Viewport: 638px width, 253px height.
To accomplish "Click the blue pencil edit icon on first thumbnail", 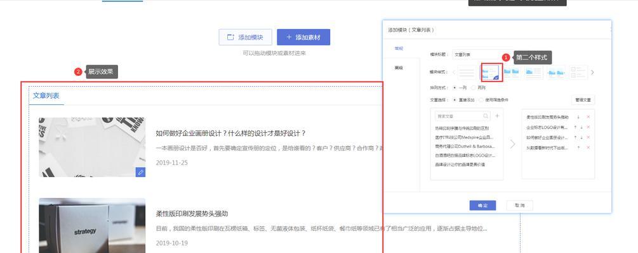I will [140, 172].
